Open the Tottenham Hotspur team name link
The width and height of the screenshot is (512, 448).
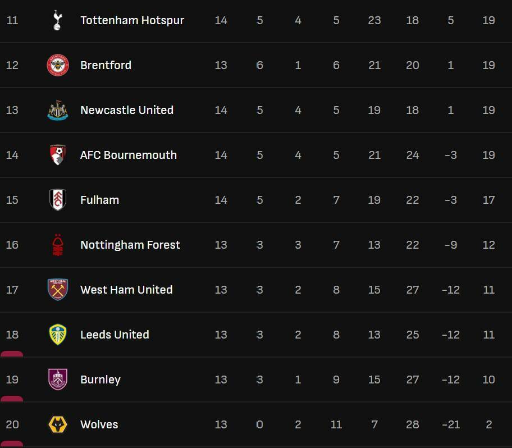[x=132, y=20]
